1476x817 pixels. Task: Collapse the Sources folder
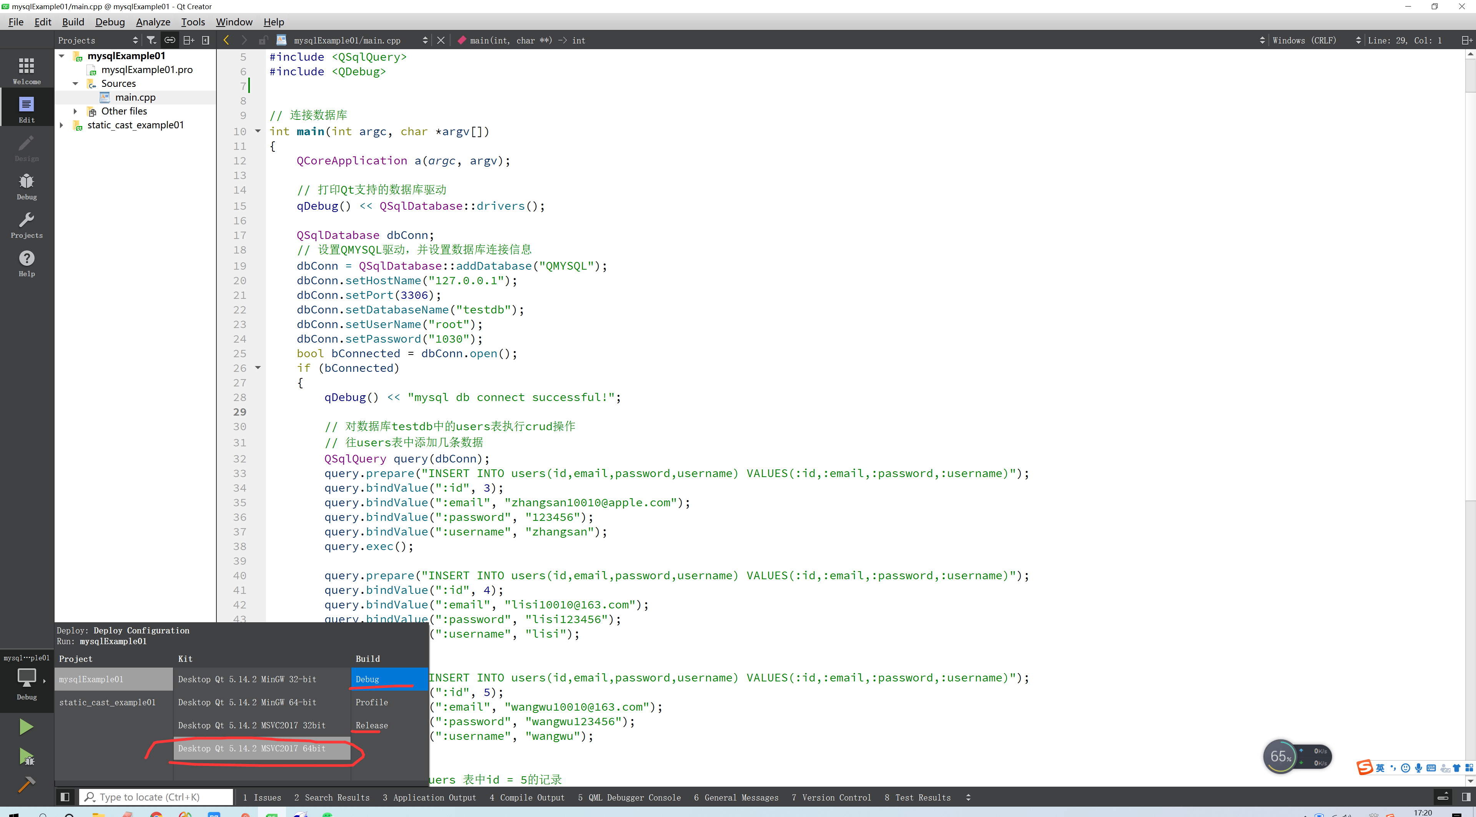click(75, 84)
